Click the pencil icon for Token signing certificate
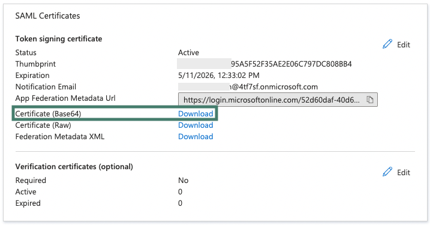Image resolution: width=430 pixels, height=225 pixels. [x=387, y=44]
